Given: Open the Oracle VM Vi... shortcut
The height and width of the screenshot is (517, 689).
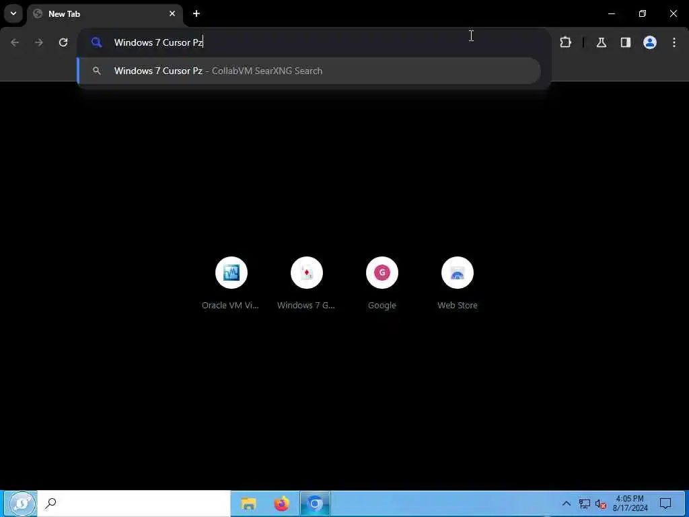Looking at the screenshot, I should click(231, 283).
